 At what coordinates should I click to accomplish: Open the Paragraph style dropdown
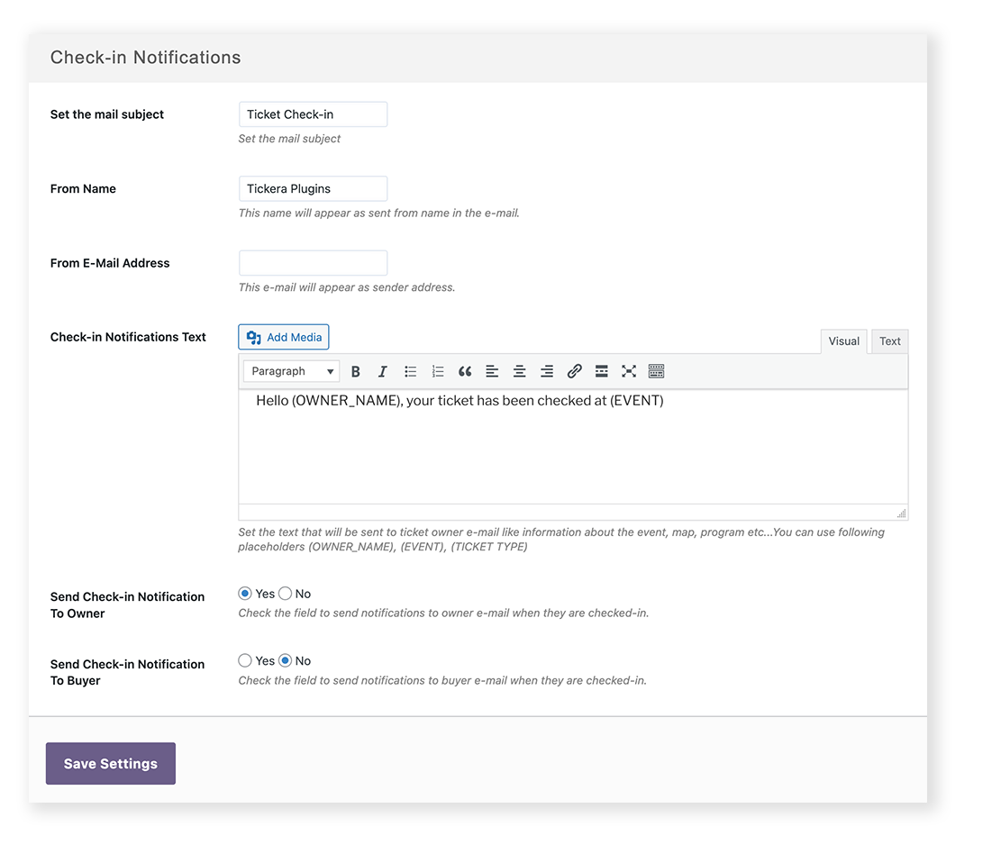click(290, 371)
